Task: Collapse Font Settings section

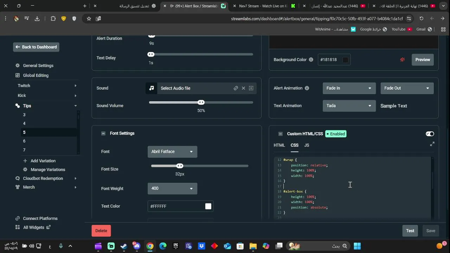Action: pyautogui.click(x=103, y=134)
